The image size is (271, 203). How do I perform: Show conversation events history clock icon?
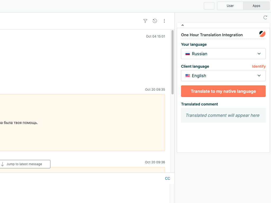pos(155,21)
